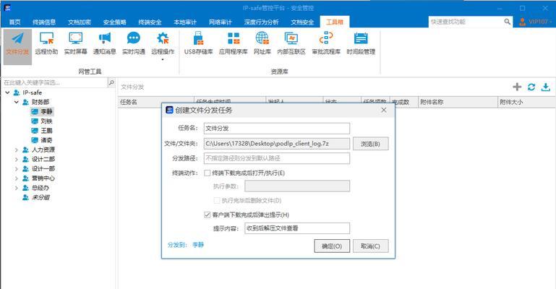Switch to the 终端安全 tab

point(150,22)
